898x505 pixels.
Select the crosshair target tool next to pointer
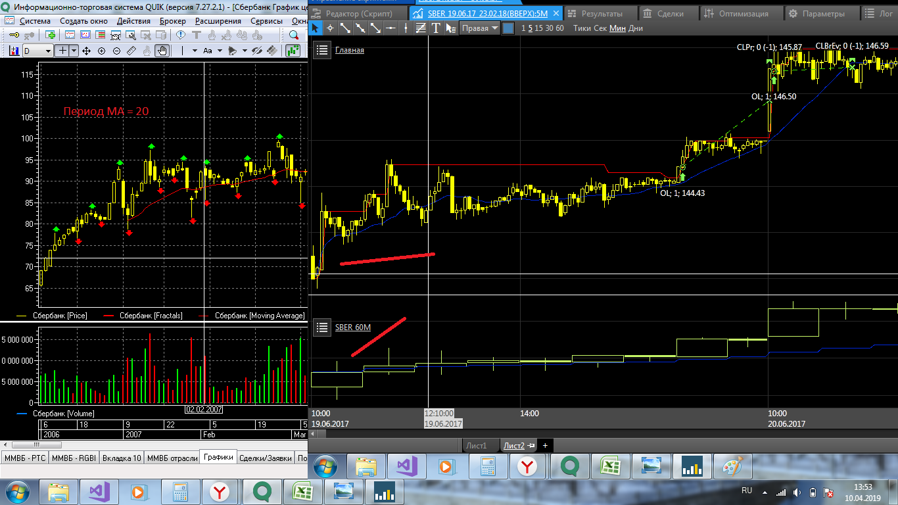330,28
